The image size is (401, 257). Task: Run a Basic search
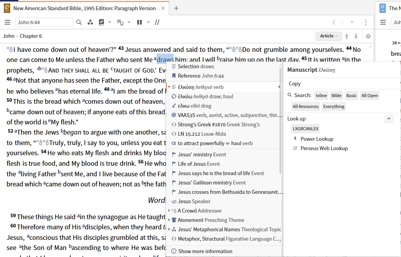pos(351,96)
